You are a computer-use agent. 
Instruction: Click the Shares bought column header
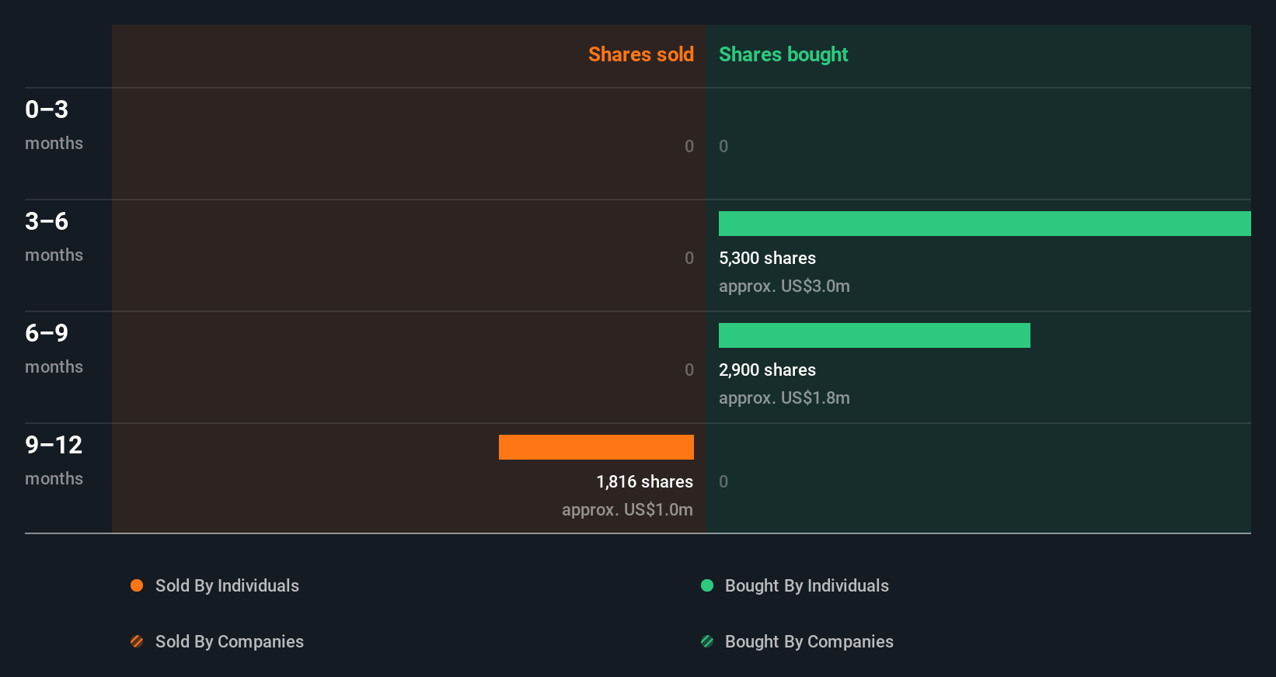click(783, 54)
